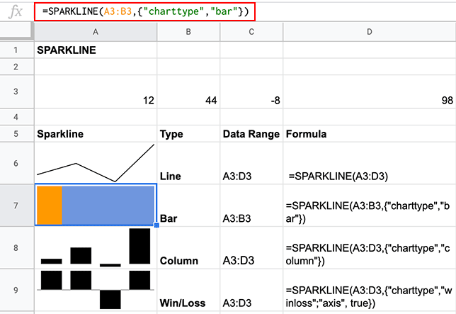Image resolution: width=456 pixels, height=314 pixels.
Task: Click the Type header cell
Action: [188, 134]
